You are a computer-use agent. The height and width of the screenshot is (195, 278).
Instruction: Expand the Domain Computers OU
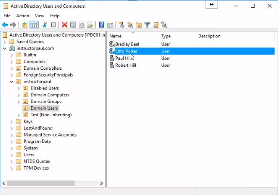(19, 95)
